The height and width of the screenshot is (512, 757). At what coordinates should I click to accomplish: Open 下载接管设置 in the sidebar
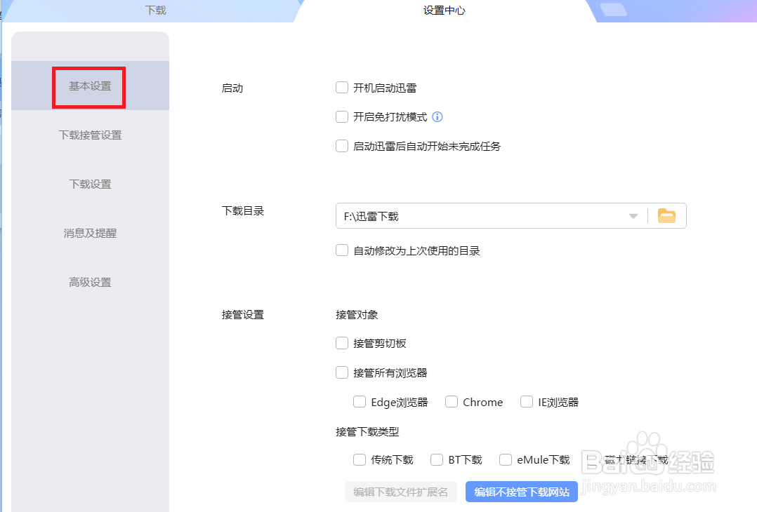89,135
